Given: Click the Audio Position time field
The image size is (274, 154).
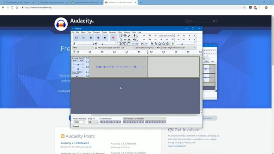Looking at the screenshot, I should pyautogui.click(x=110, y=122).
